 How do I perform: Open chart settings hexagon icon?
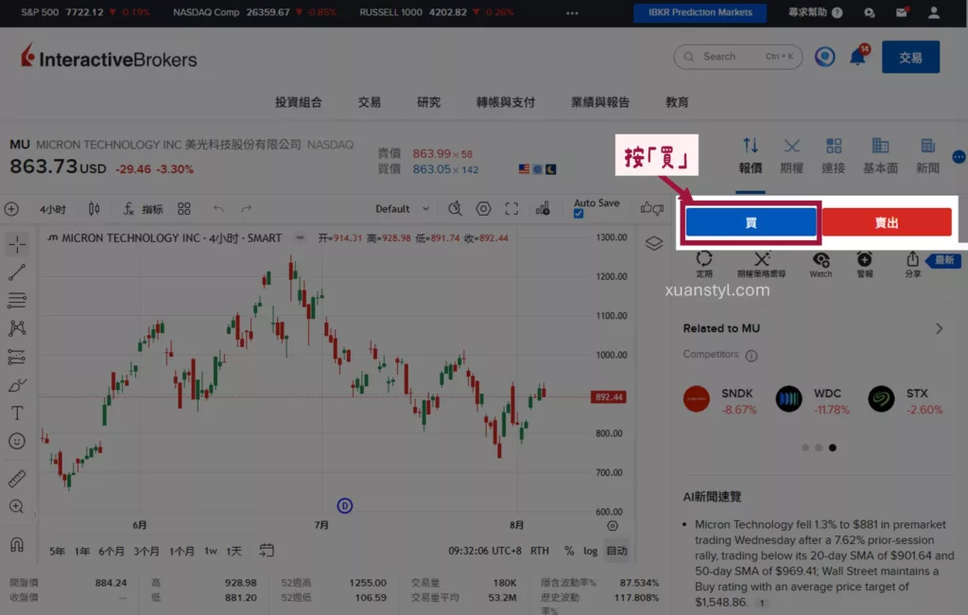[x=483, y=209]
